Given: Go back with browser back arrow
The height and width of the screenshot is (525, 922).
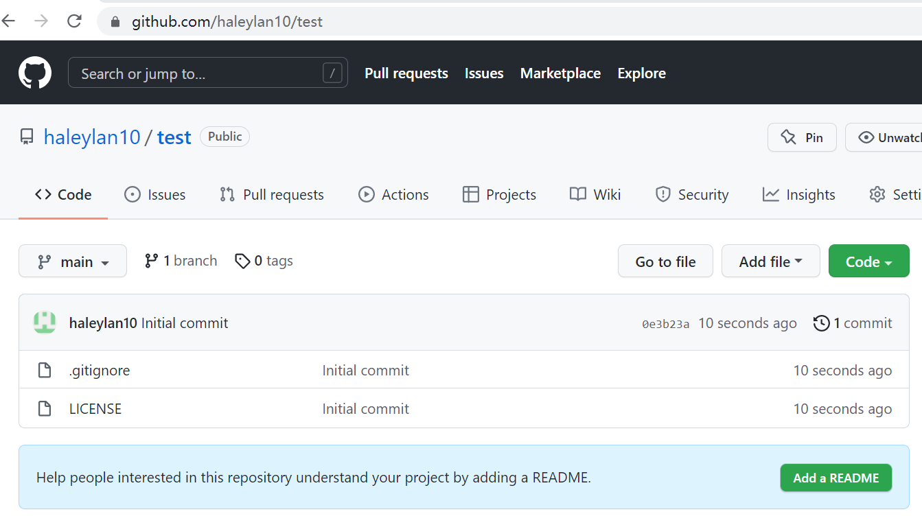Looking at the screenshot, I should click(x=9, y=21).
